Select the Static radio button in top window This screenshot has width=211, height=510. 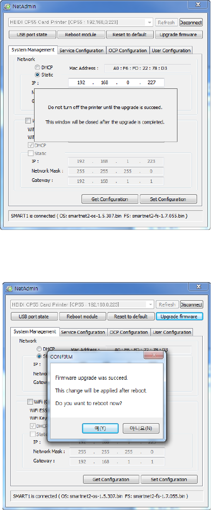tap(37, 75)
